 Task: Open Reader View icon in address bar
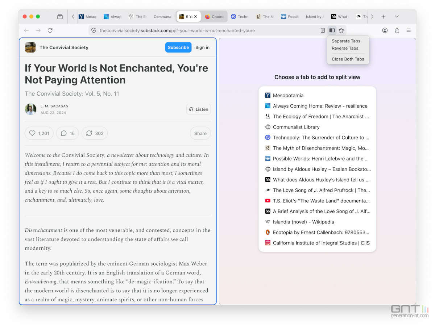coord(323,30)
